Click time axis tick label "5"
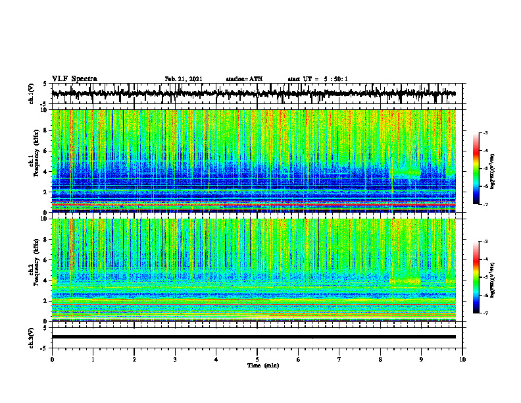The image size is (521, 403). click(257, 360)
